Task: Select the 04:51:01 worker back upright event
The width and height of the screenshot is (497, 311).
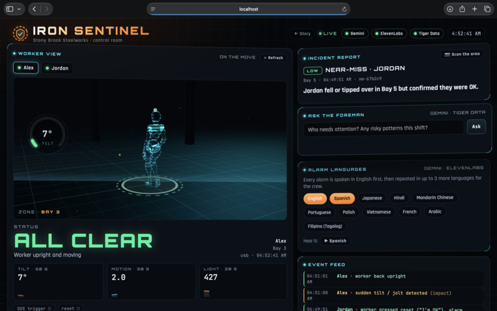Action: [393, 279]
